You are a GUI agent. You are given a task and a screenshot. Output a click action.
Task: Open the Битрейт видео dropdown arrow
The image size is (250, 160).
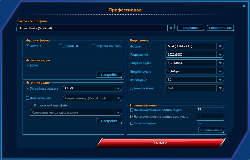[x=220, y=63]
